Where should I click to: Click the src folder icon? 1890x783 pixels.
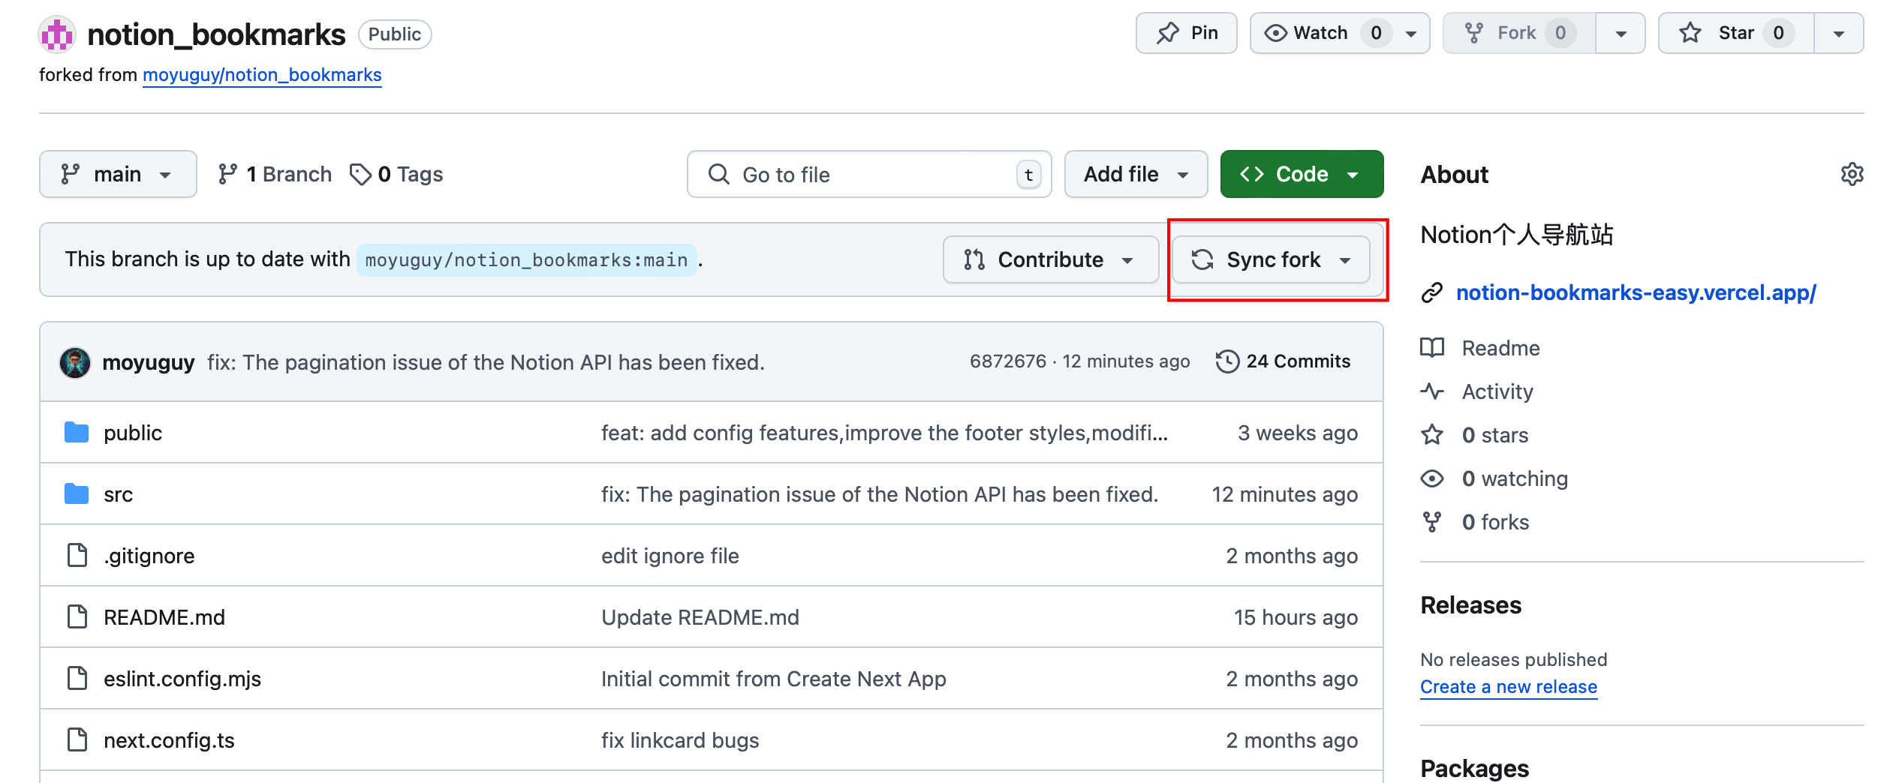click(x=77, y=494)
